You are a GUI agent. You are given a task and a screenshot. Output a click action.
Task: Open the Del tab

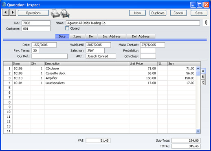point(91,36)
